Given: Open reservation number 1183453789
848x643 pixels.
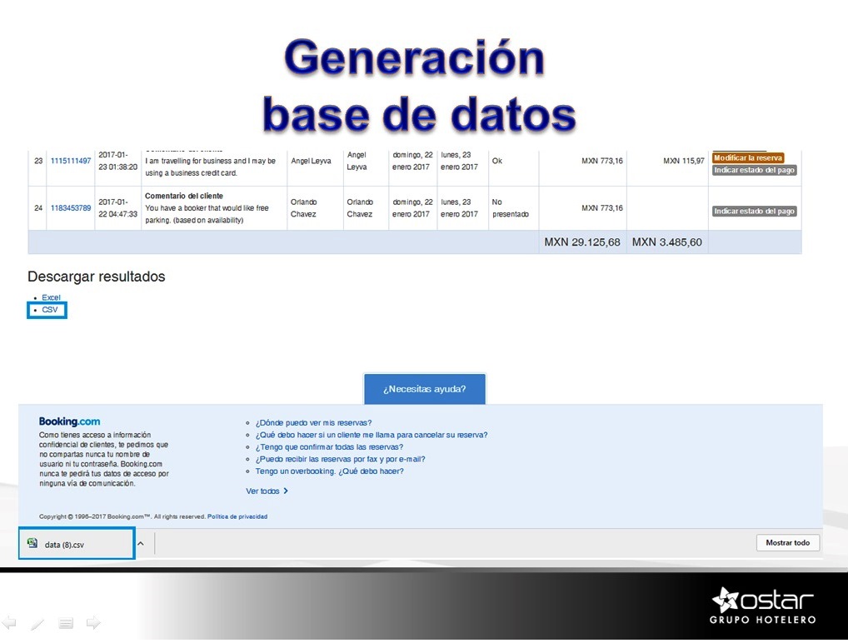Looking at the screenshot, I should click(71, 208).
